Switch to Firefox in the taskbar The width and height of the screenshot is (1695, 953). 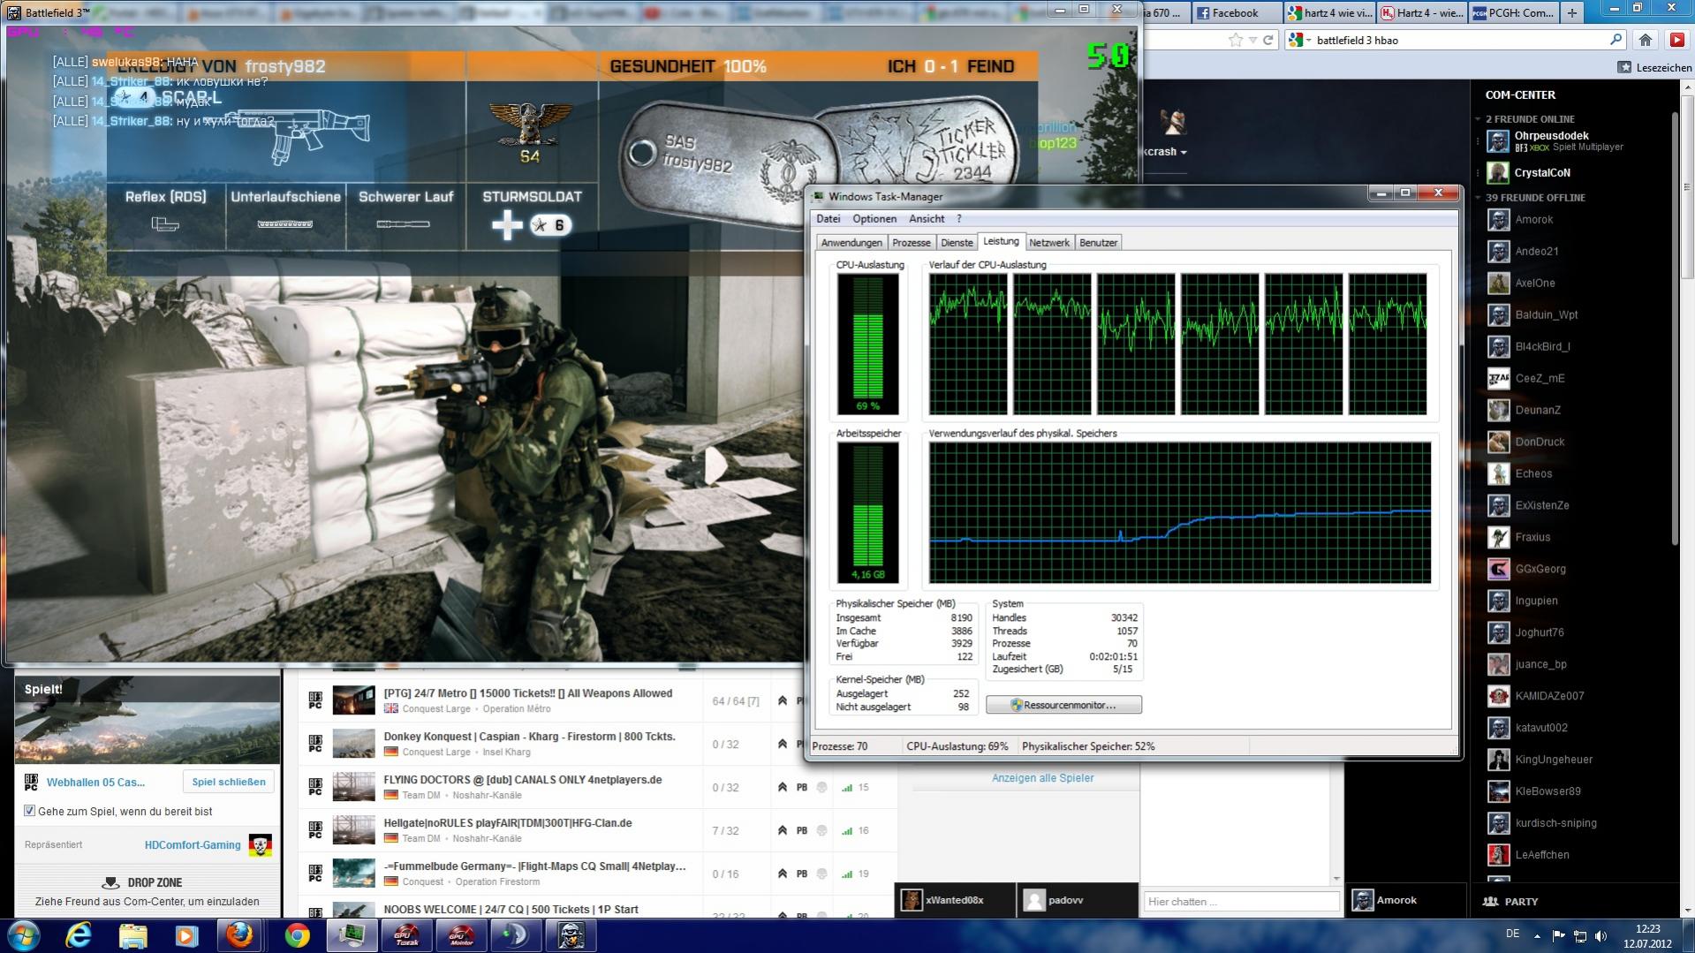click(240, 935)
